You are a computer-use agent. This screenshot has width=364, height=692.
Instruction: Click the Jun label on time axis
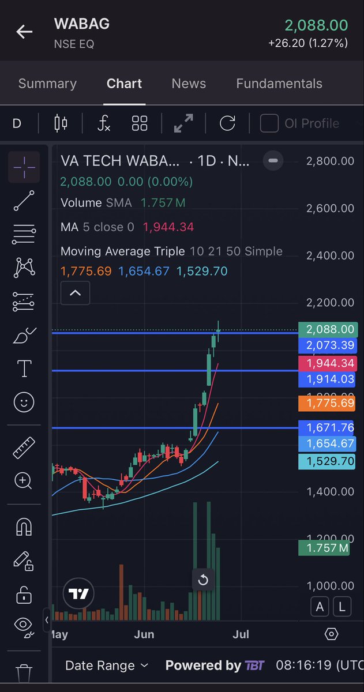(x=144, y=634)
